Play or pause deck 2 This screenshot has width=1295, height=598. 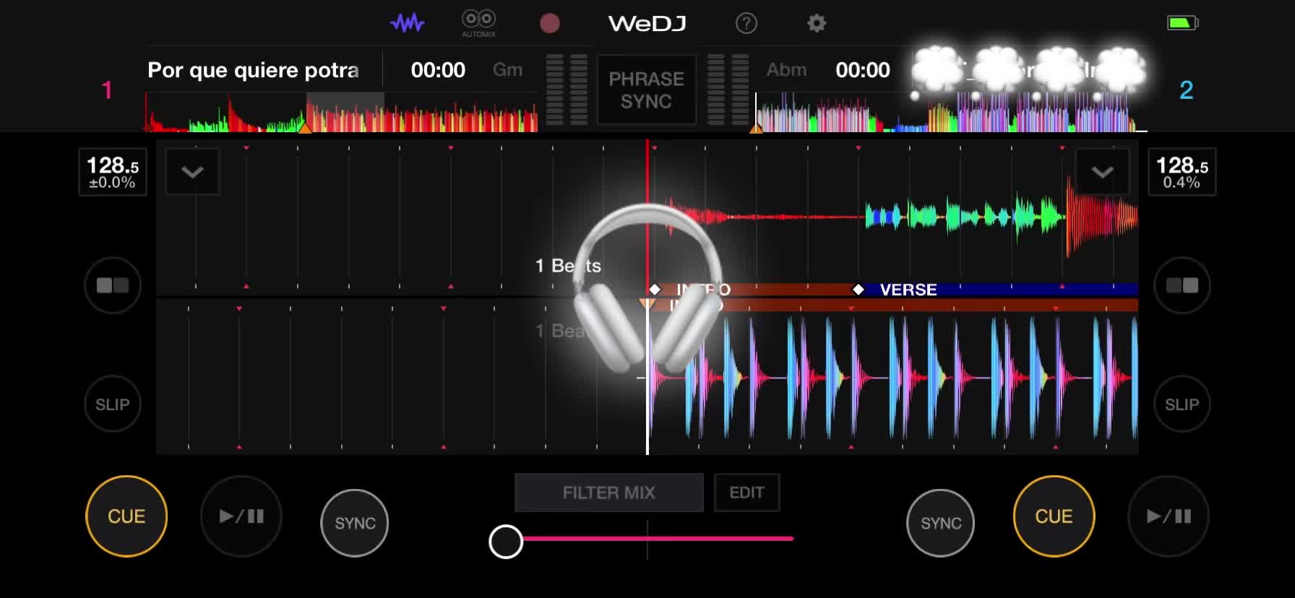(x=1169, y=516)
